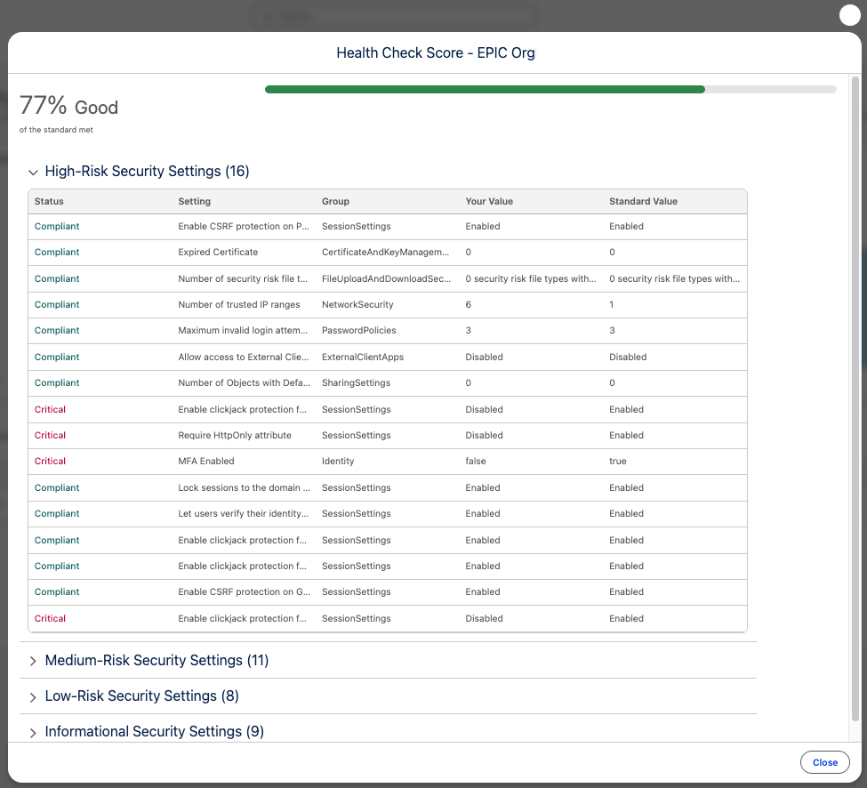Viewport: 867px width, 788px height.
Task: Click '0 security risk file types' your value
Action: tap(530, 278)
